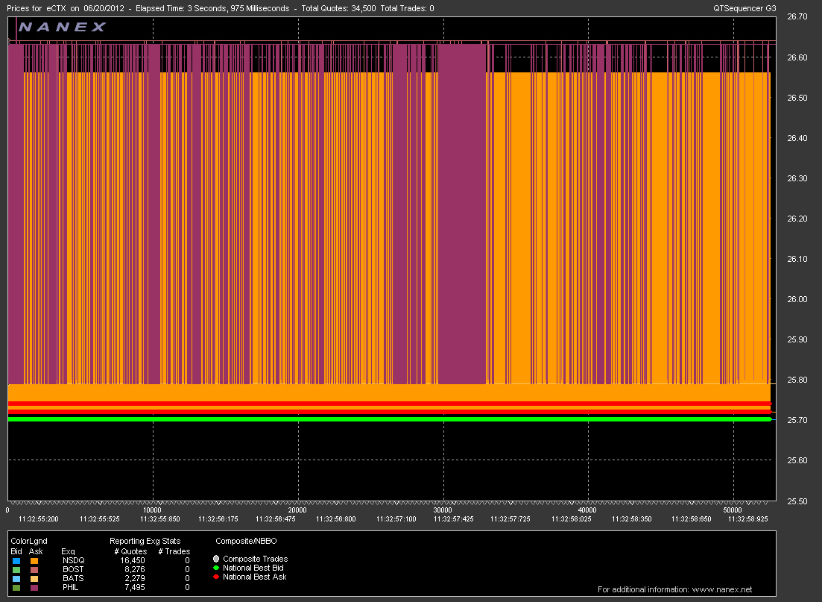Click the timestamp 11:32:56:475
Viewport: 822px width, 602px height.
[x=276, y=519]
